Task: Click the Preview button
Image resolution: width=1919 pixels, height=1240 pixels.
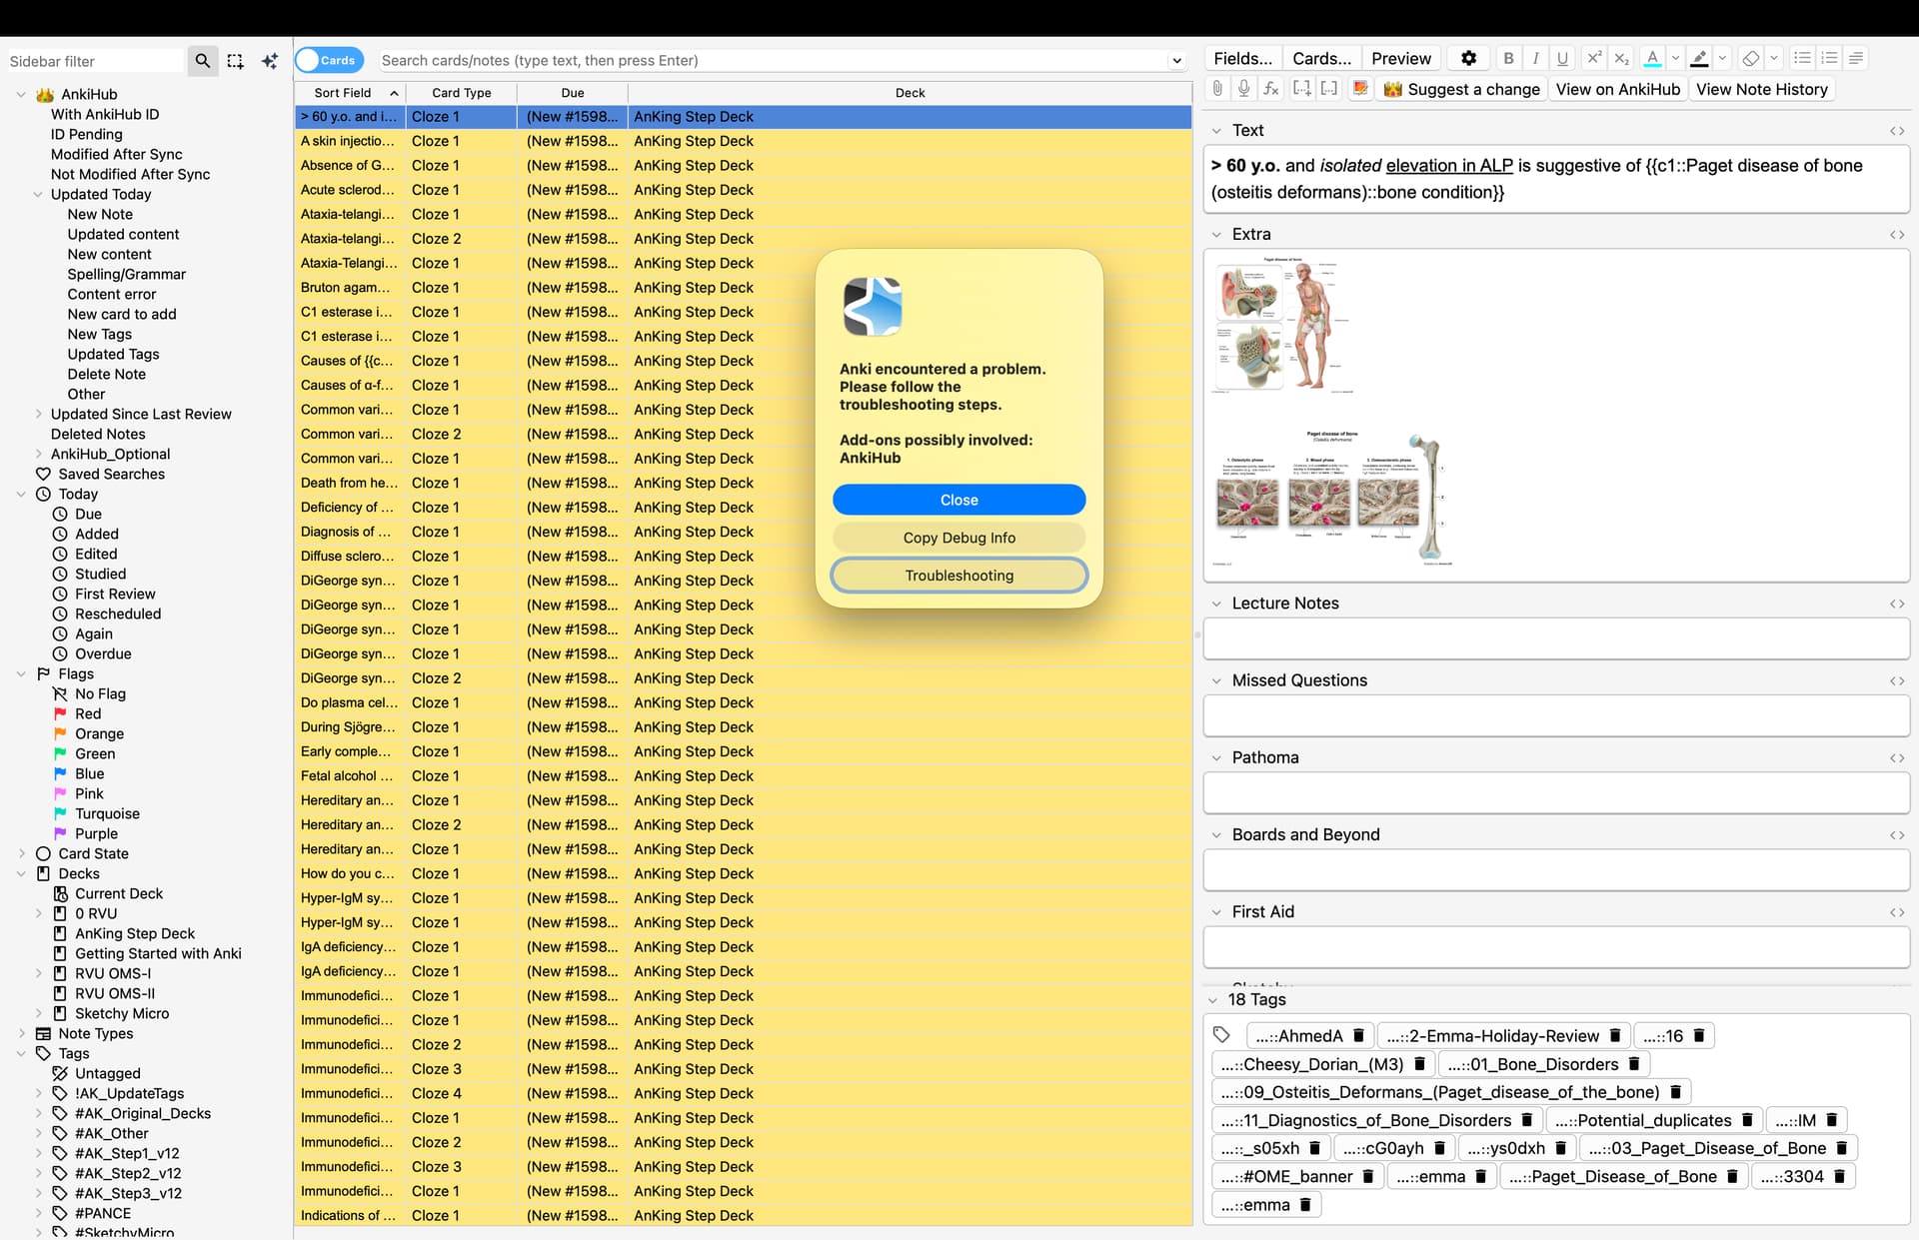Action: (1401, 59)
